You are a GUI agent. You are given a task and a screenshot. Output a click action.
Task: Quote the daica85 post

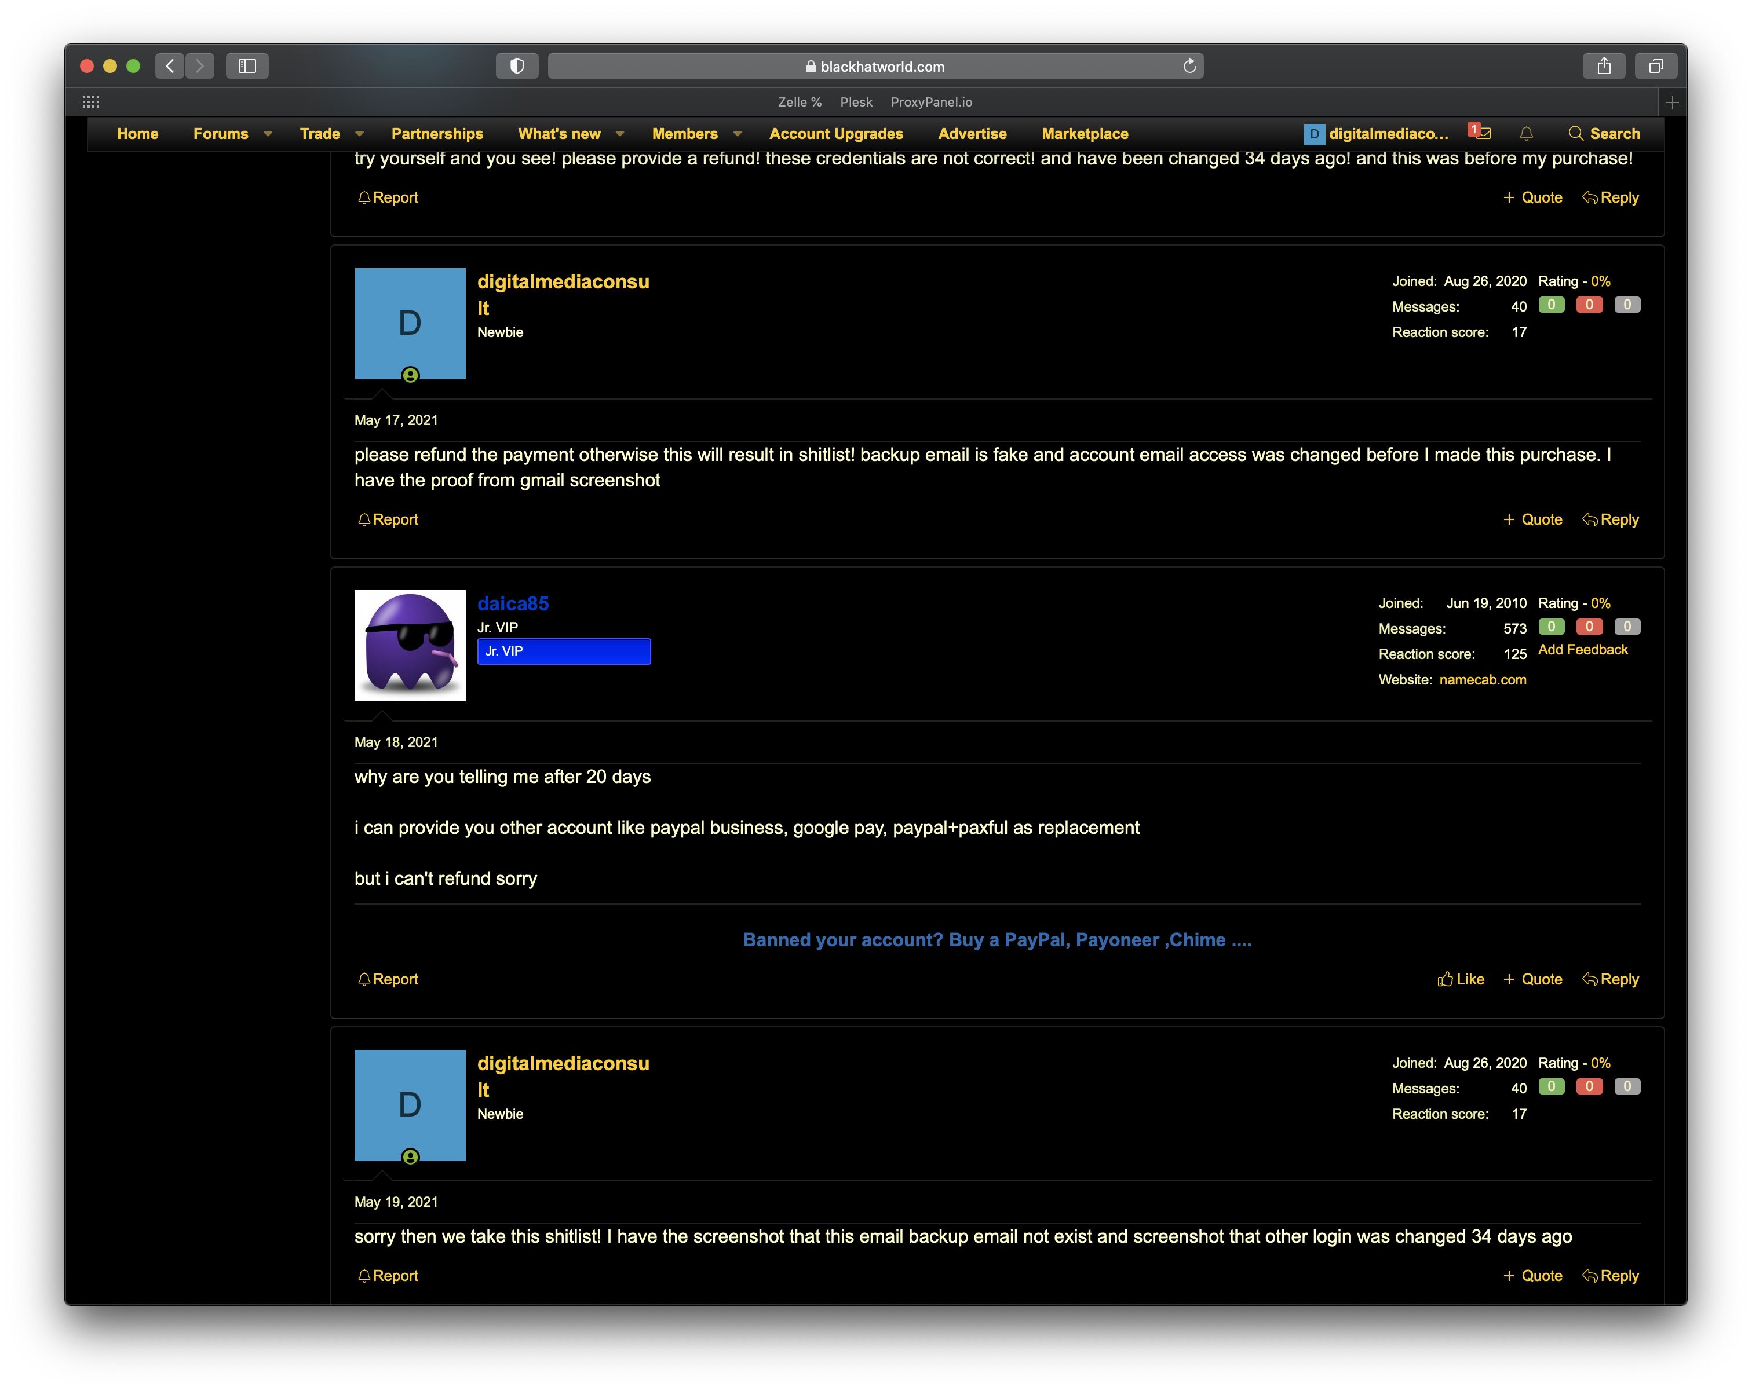coord(1532,979)
